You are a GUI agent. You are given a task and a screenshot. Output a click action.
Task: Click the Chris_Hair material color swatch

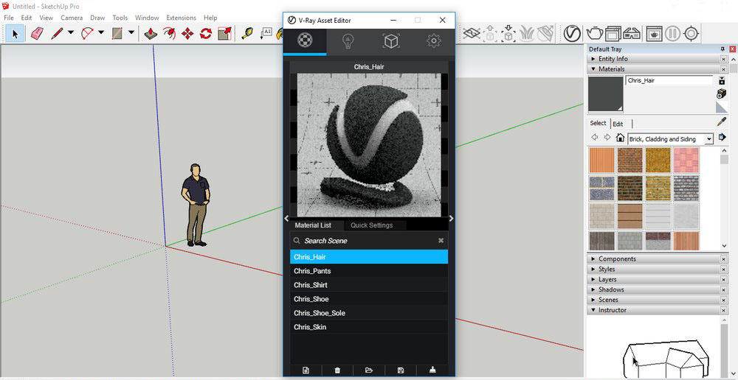(606, 94)
